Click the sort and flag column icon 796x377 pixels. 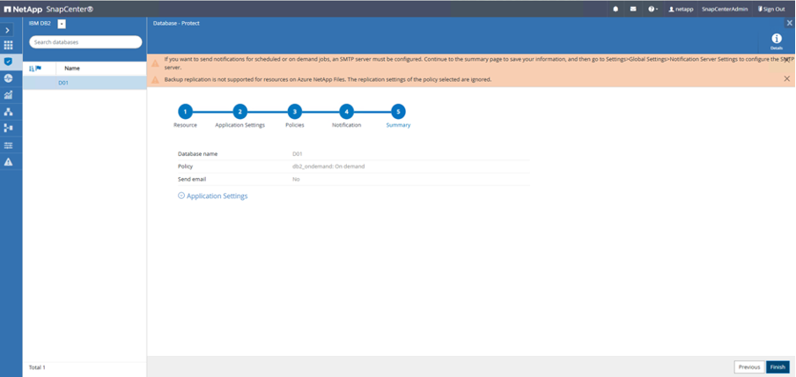(35, 68)
